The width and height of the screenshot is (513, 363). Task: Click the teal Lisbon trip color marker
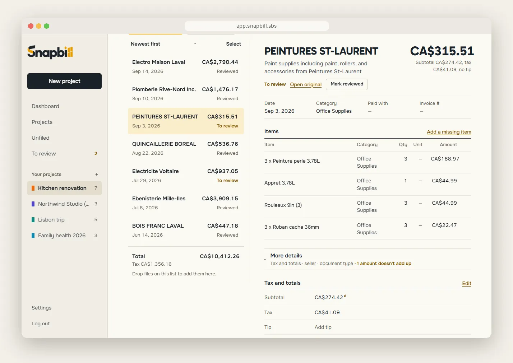[x=33, y=220]
